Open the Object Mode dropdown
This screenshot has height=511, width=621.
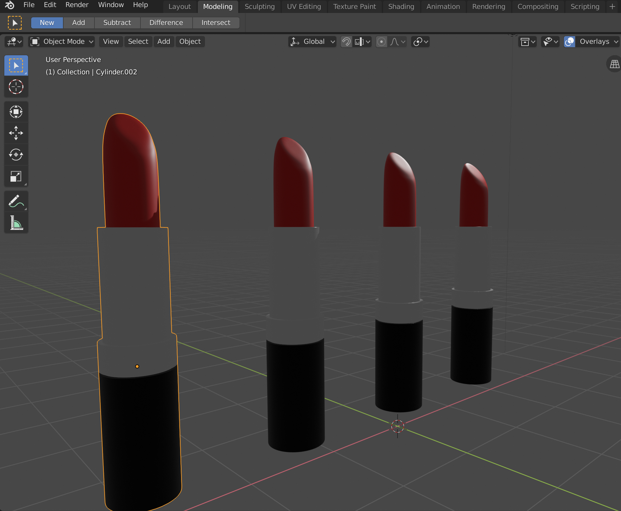coord(61,41)
